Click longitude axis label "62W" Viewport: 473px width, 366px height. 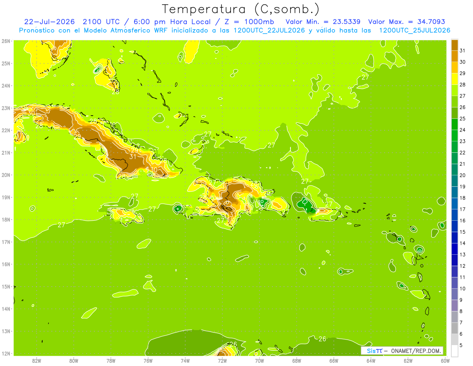click(408, 360)
